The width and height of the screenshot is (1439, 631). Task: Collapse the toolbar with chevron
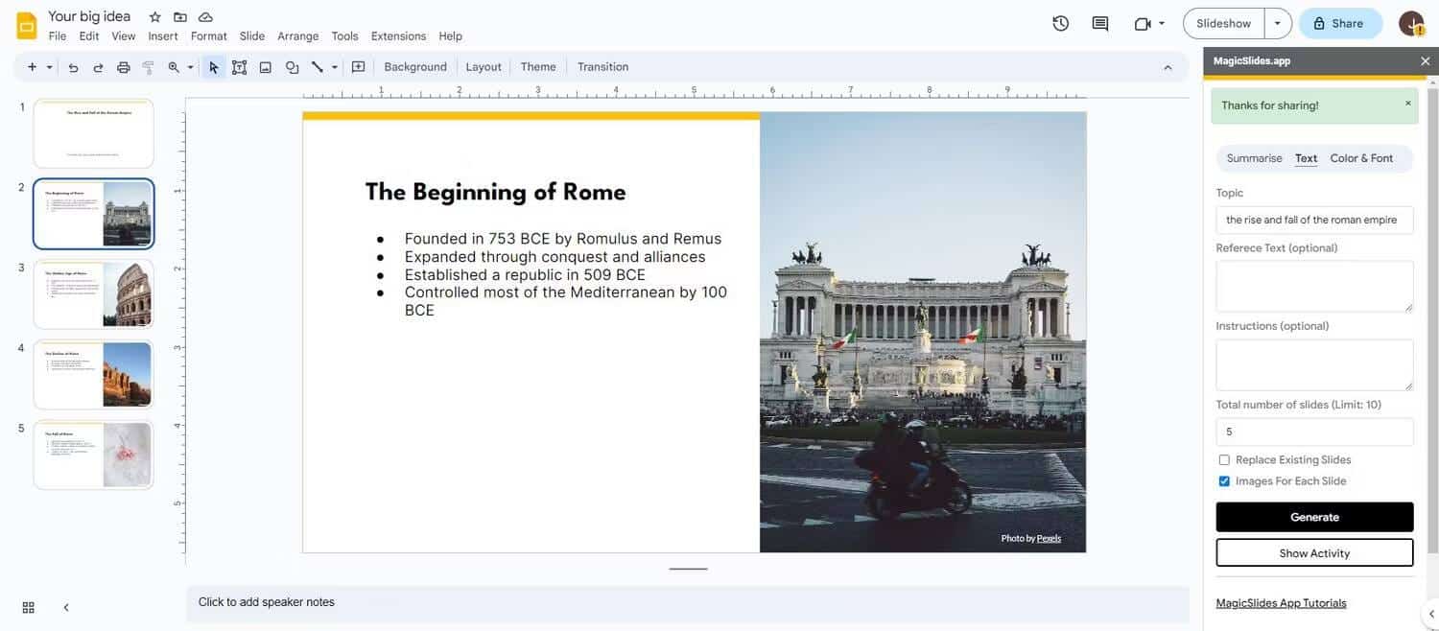point(1168,67)
